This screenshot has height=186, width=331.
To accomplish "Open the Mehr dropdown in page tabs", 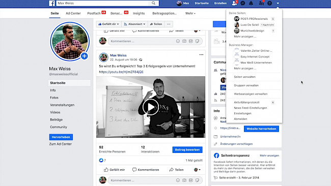I will click(x=190, y=13).
